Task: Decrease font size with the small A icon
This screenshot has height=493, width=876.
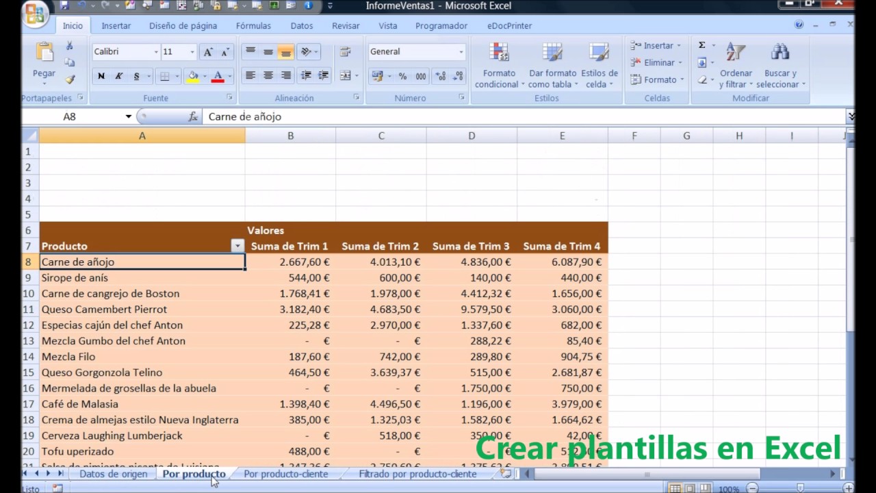Action: click(224, 52)
